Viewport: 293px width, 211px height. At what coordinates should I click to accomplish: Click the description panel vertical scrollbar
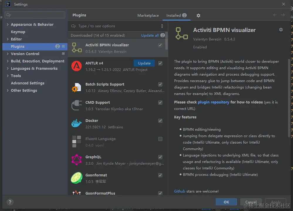coord(289,98)
